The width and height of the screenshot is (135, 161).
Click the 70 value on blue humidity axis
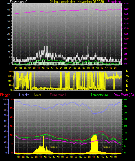pos(5,115)
